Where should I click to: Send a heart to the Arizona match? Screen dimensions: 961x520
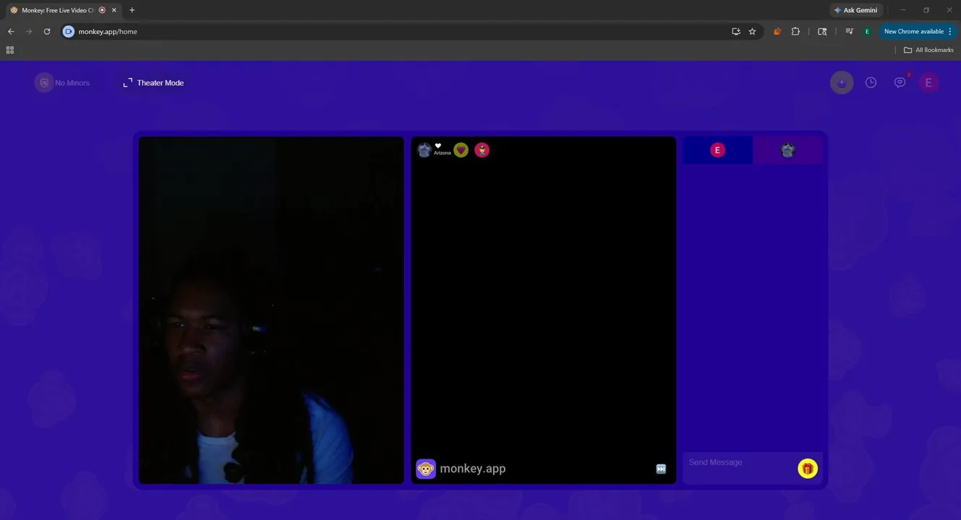coord(461,149)
